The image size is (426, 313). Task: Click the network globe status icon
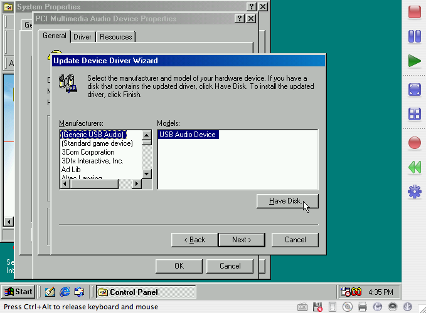click(377, 307)
